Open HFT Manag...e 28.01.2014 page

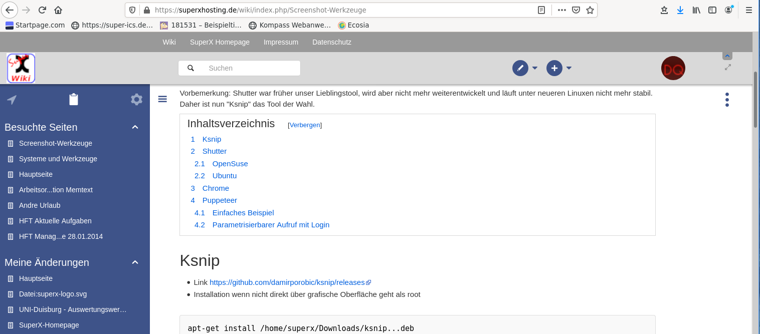click(61, 236)
